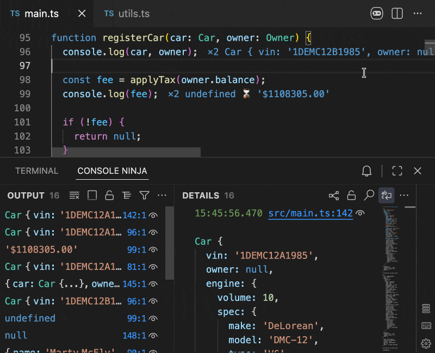Open the src/main.ts:142 link
435x353 pixels.
[310, 214]
